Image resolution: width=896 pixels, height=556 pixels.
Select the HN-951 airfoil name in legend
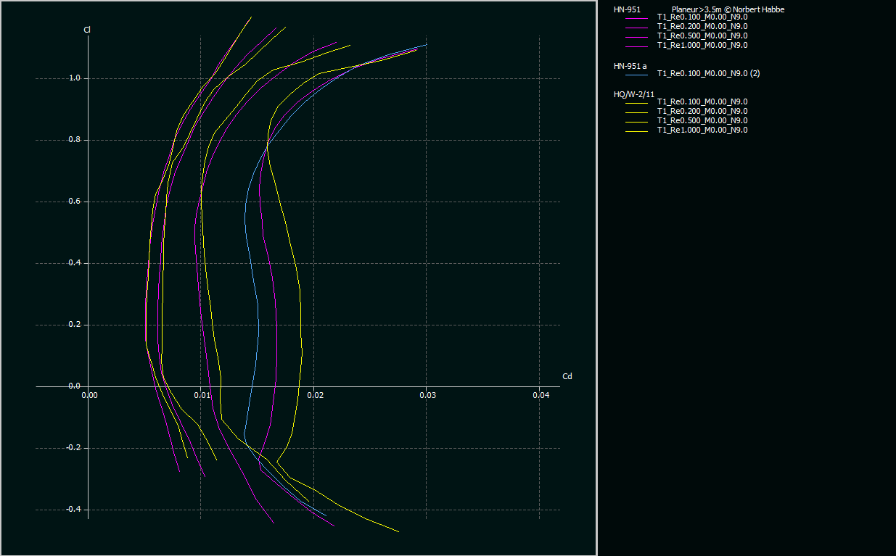point(627,9)
